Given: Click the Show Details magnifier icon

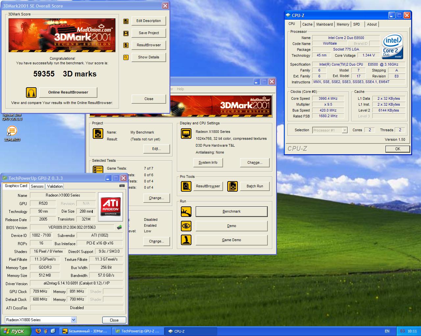Looking at the screenshot, I should (126, 57).
